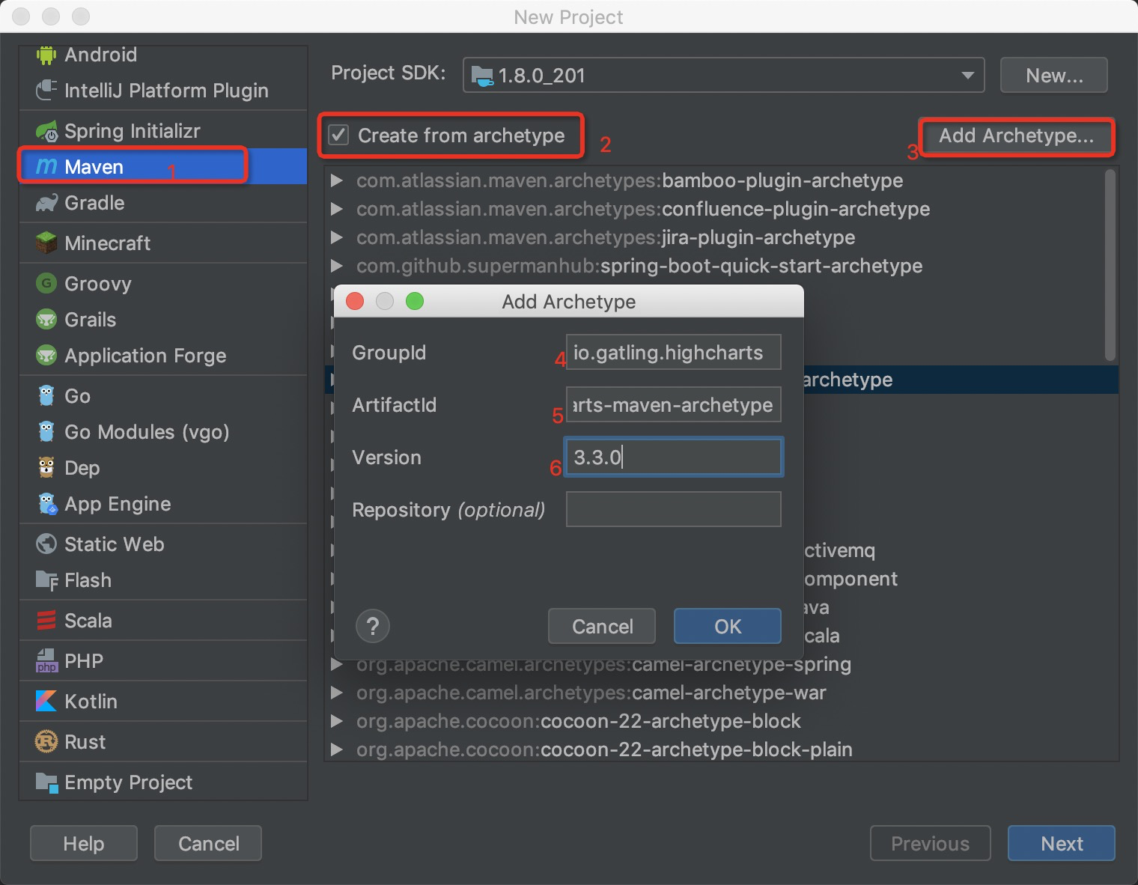Select Scala project type
The width and height of the screenshot is (1138, 885).
[x=163, y=621]
